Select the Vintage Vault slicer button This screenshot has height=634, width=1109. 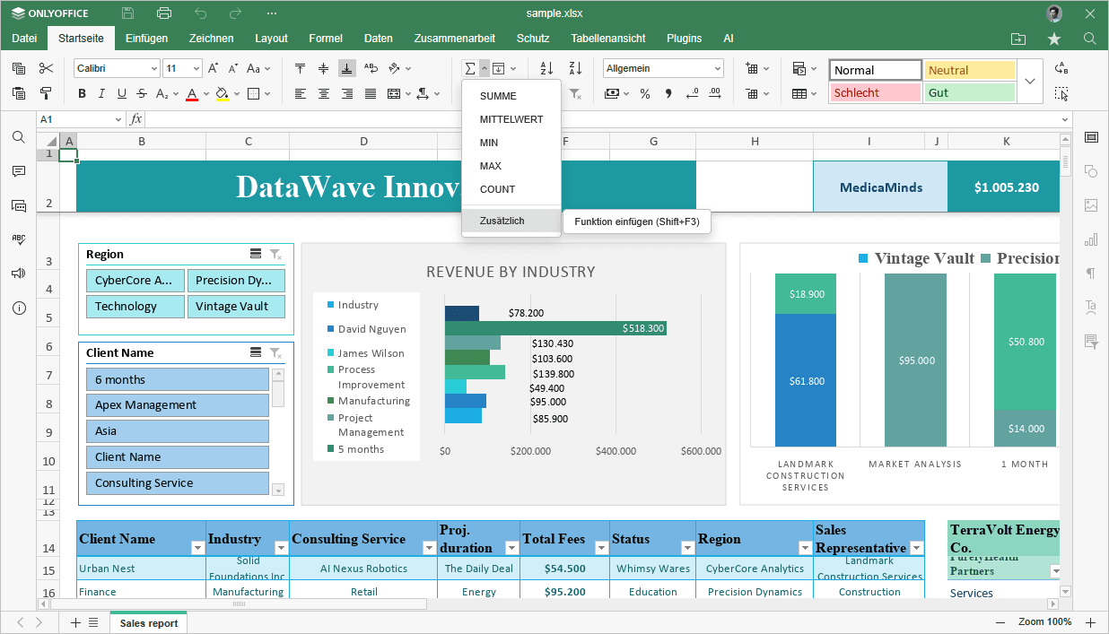point(236,306)
